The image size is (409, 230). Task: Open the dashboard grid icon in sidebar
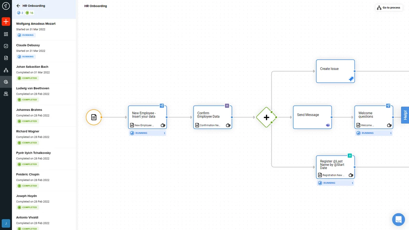(6, 34)
